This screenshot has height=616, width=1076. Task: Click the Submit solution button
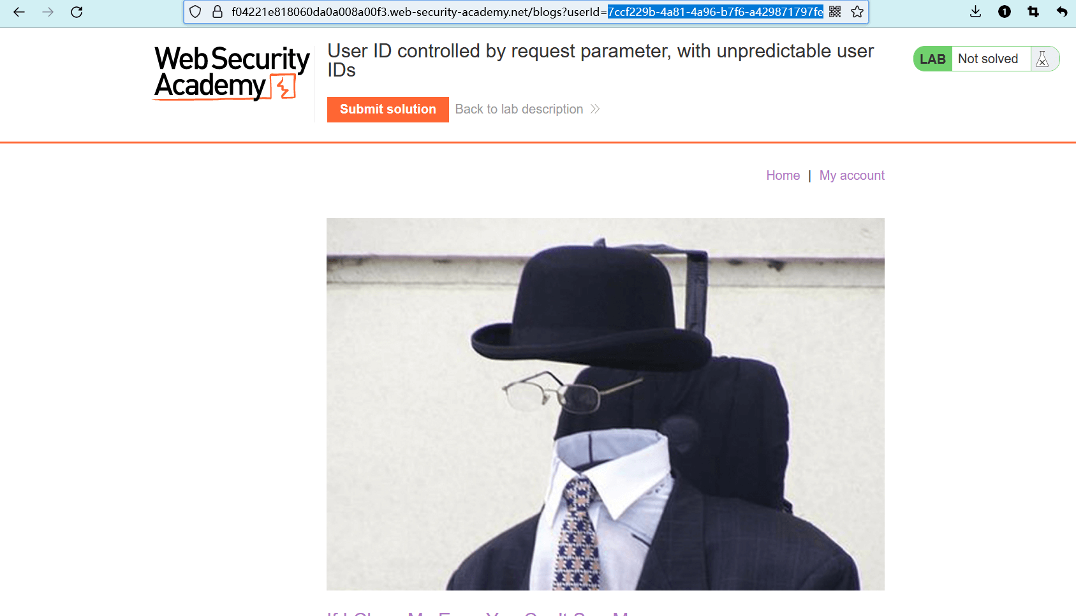click(x=388, y=109)
